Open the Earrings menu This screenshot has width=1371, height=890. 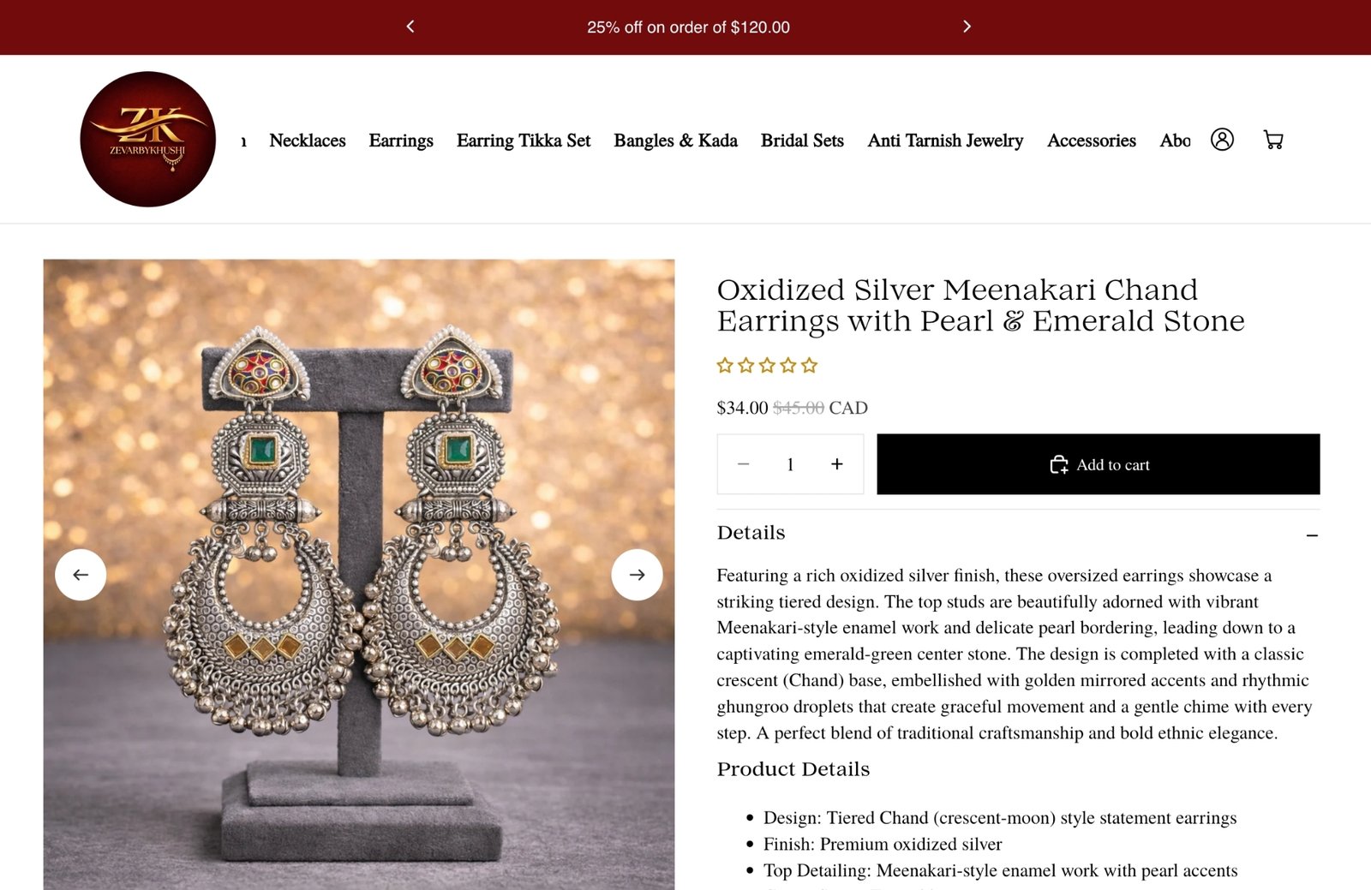point(401,140)
